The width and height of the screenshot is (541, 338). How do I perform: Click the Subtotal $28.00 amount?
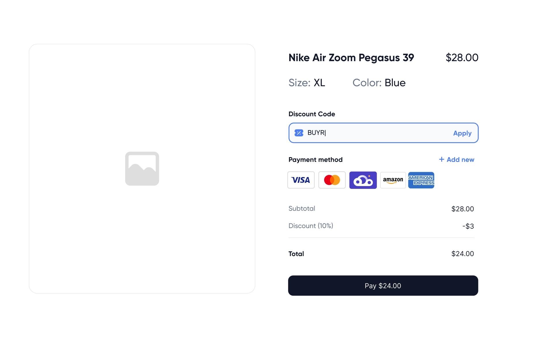coord(462,209)
